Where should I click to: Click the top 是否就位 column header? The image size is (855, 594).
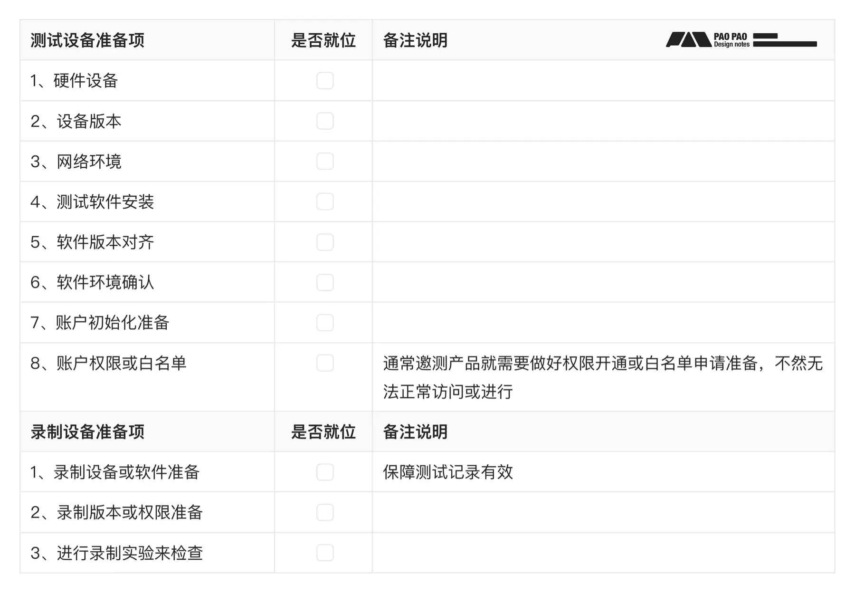point(323,40)
